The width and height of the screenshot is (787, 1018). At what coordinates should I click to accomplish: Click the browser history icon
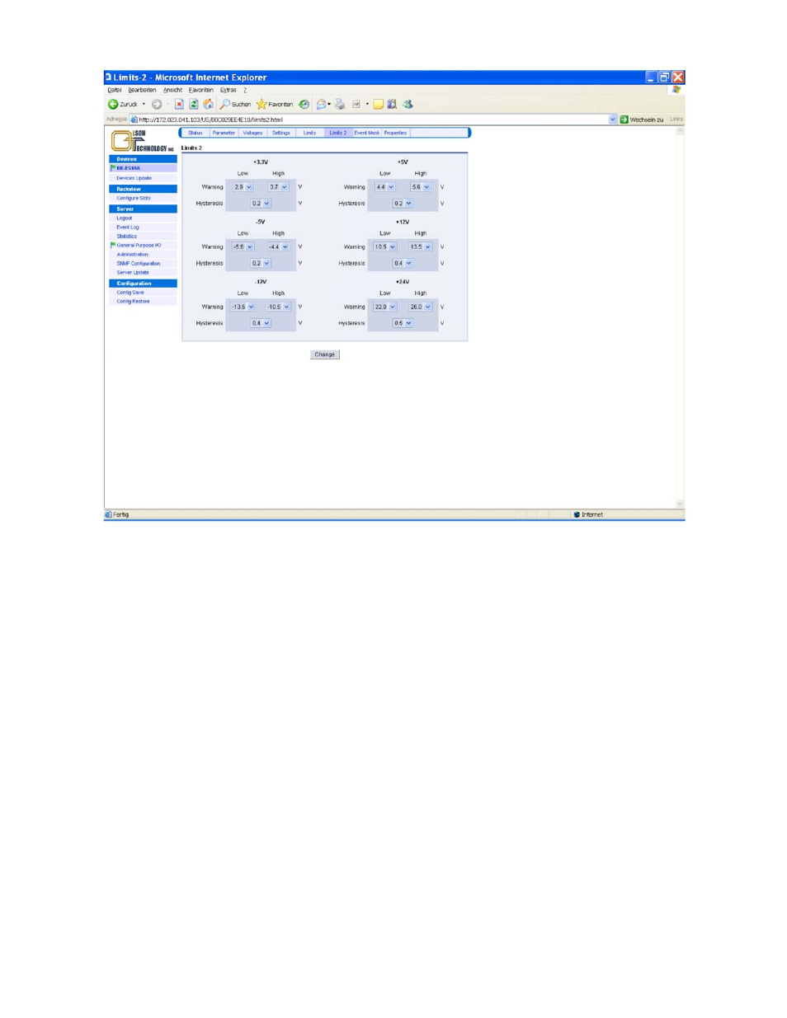pyautogui.click(x=304, y=105)
